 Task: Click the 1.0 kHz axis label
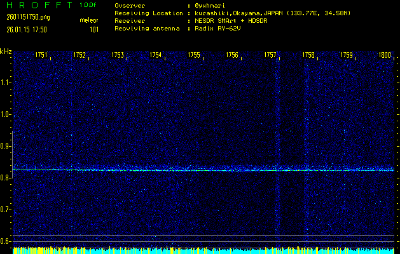point(5,115)
